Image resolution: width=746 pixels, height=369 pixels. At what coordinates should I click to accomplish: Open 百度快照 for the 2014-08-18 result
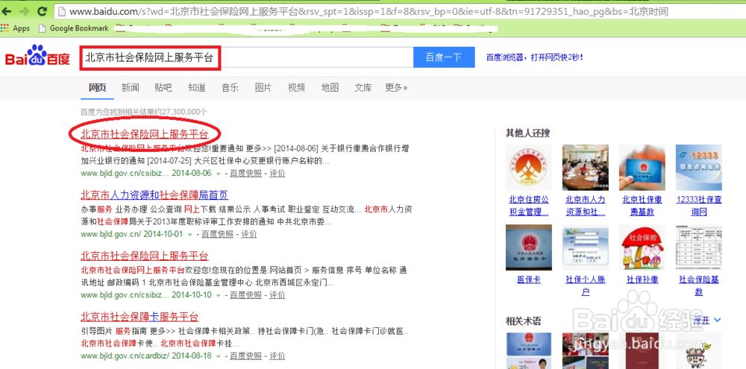245,356
